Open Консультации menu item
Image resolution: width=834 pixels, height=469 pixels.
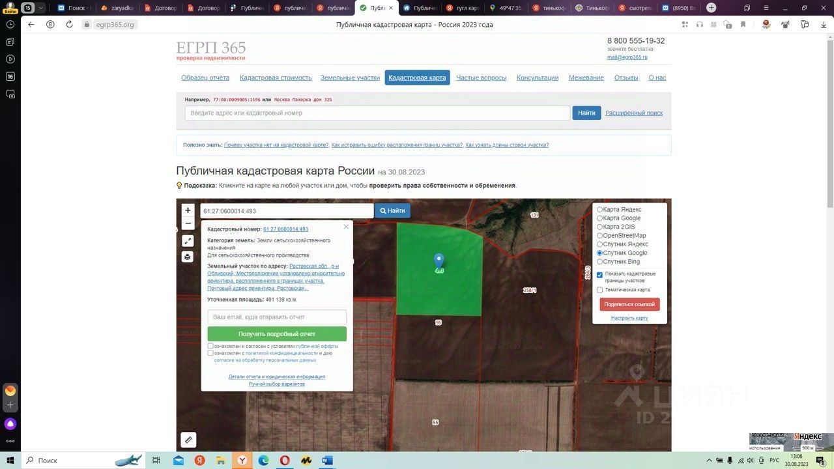(538, 78)
